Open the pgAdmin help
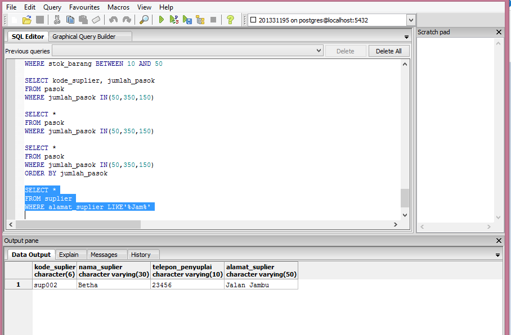This screenshot has width=511, height=335. [230, 20]
